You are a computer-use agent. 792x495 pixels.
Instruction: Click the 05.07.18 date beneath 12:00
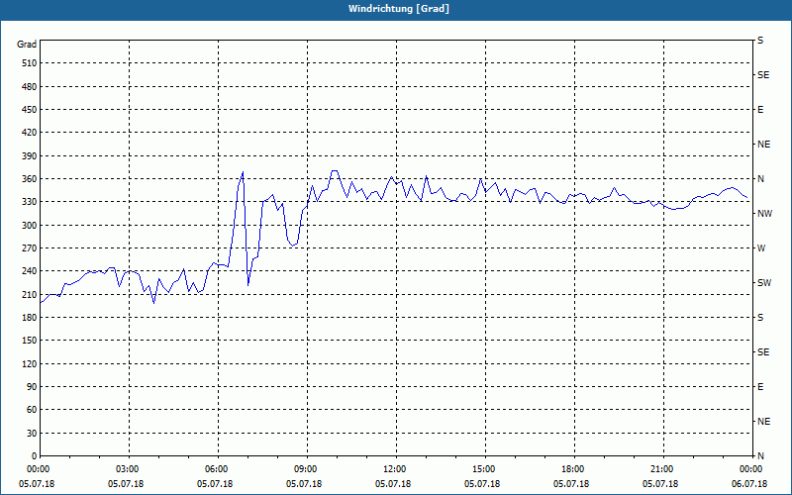coord(393,484)
